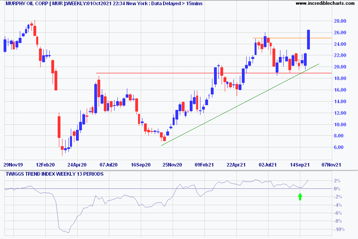Click the 07Nov21 date label
The image size is (358, 239).
[x=331, y=165]
